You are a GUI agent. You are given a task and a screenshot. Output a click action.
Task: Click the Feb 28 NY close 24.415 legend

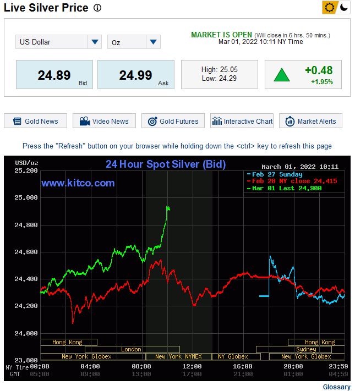point(292,181)
